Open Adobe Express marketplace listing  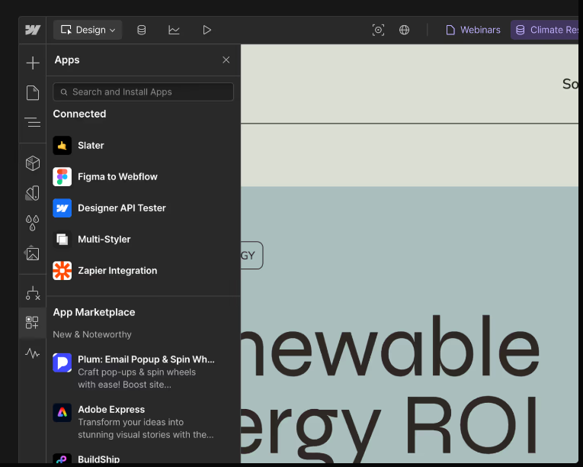pyautogui.click(x=143, y=422)
